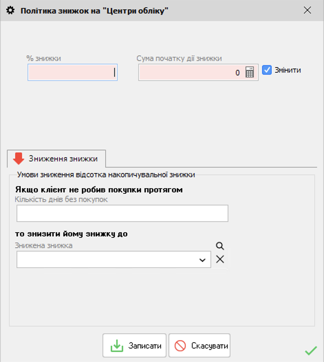Open the calculator for the starting sum
Viewport: 324px width, 362px height.
(249, 72)
